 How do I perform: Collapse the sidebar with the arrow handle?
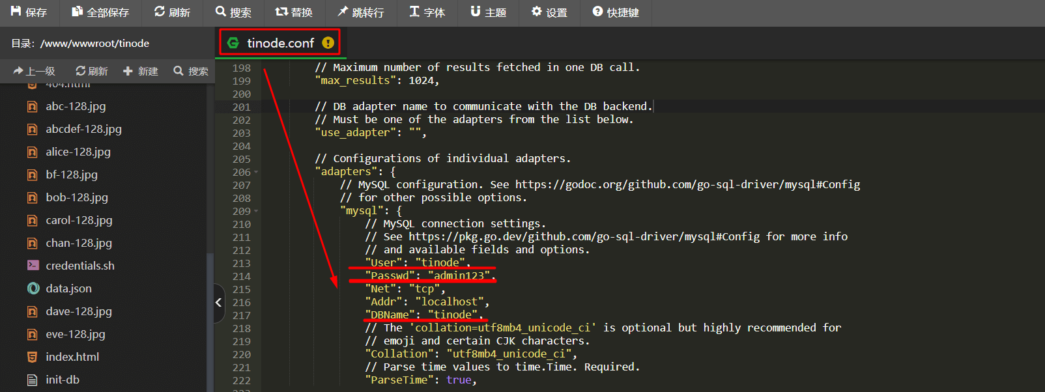[x=219, y=303]
